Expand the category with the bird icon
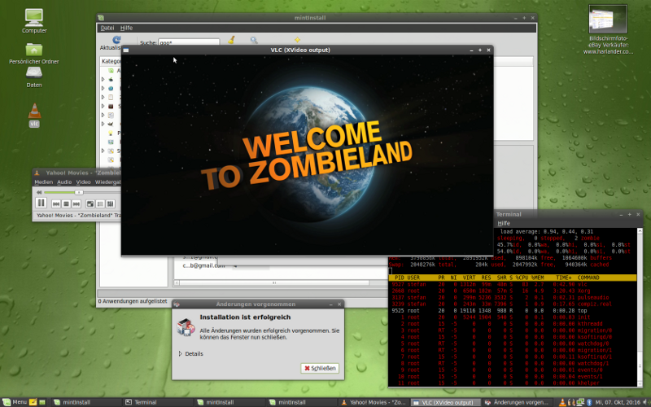Viewport: 651px width, 407px height. click(x=103, y=124)
